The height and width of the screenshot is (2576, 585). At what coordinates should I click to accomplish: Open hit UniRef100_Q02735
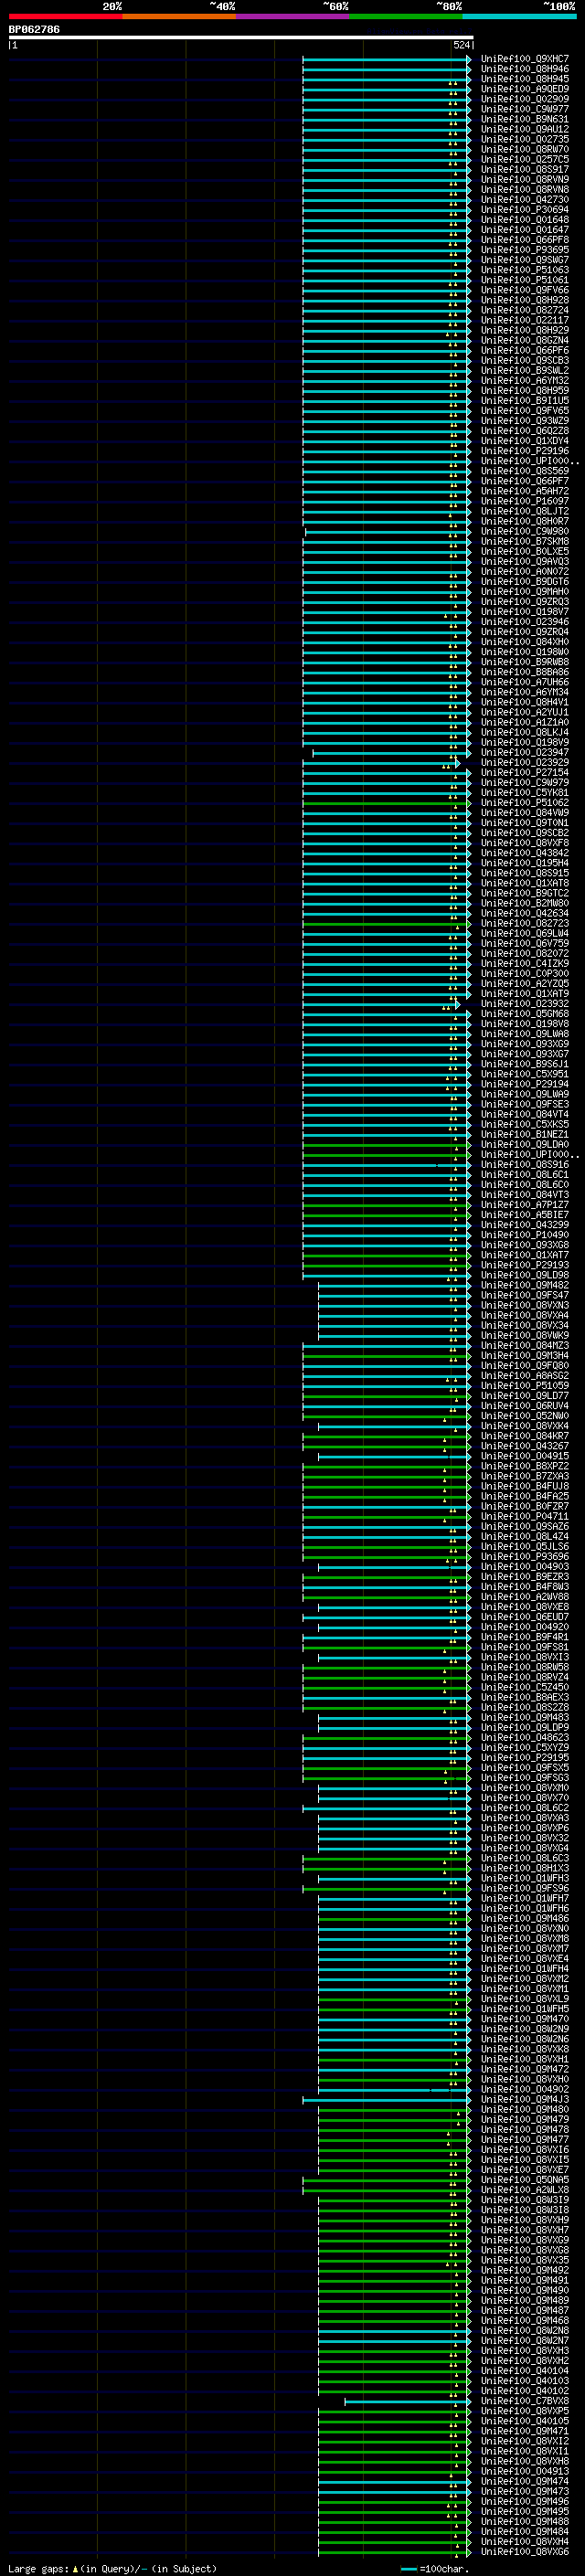(525, 139)
